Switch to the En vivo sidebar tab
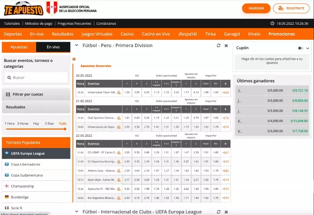Screen dimensions: 314x215 53,47
